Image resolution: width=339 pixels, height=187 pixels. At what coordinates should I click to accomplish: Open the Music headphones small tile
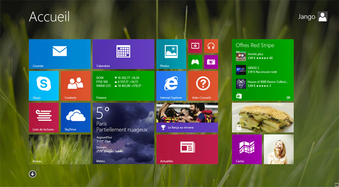[211, 46]
